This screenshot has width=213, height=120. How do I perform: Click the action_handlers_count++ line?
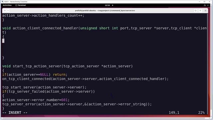point(43,16)
